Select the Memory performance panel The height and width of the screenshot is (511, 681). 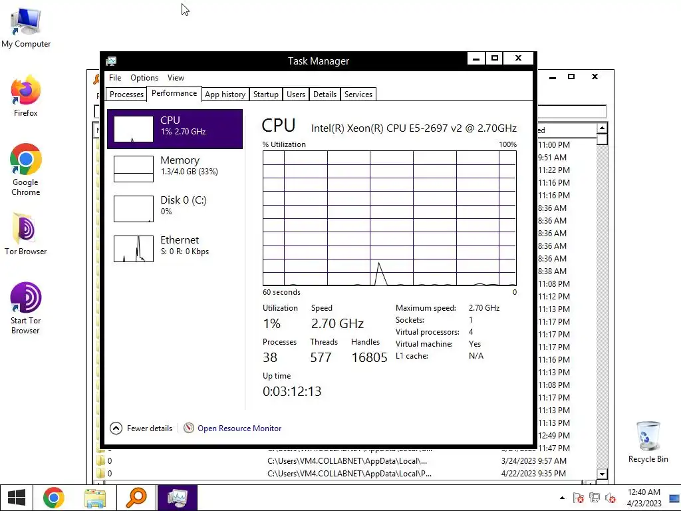pos(175,169)
